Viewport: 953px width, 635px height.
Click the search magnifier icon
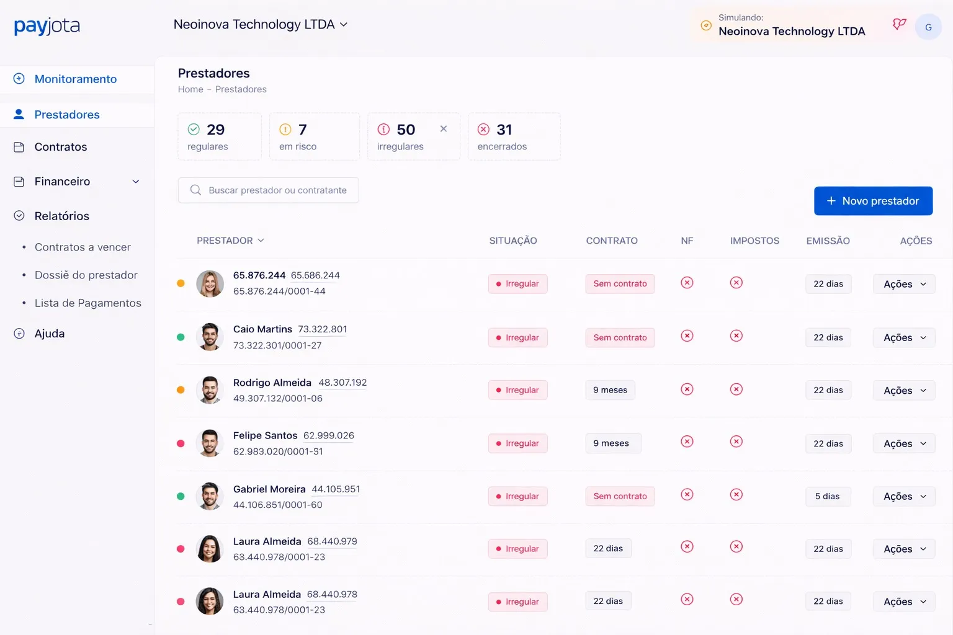tap(195, 190)
